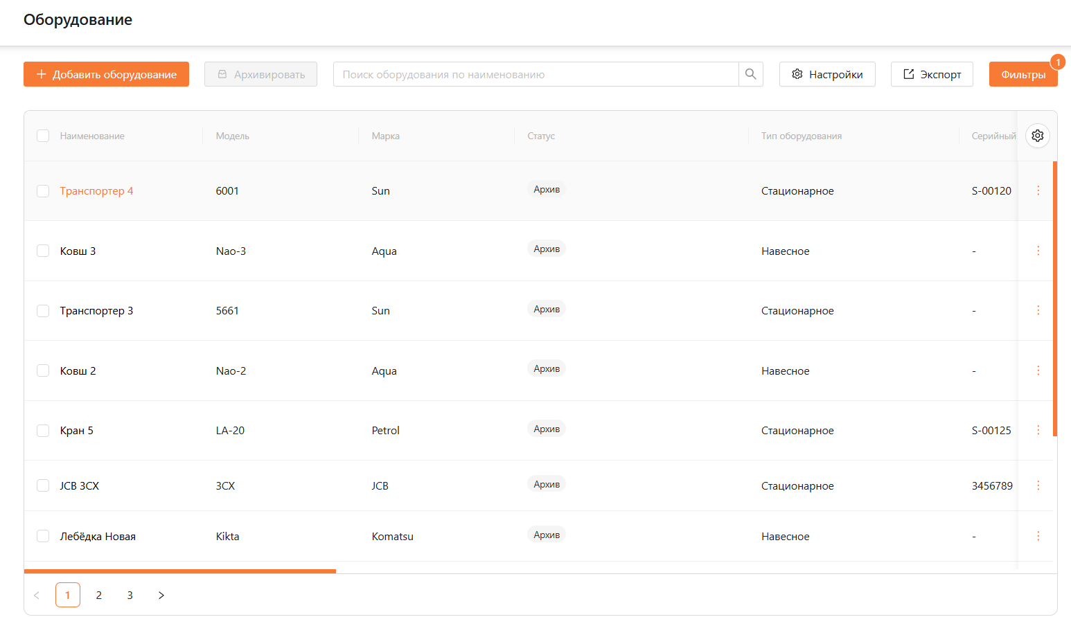Image resolution: width=1071 pixels, height=617 pixels.
Task: Open three-dot menu for Ковш 3
Action: (1038, 251)
